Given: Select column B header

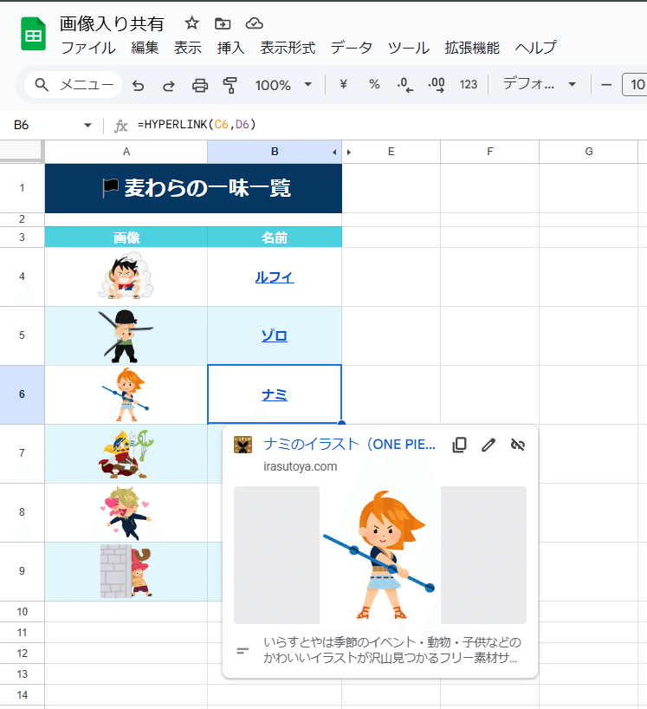Looking at the screenshot, I should tap(275, 152).
